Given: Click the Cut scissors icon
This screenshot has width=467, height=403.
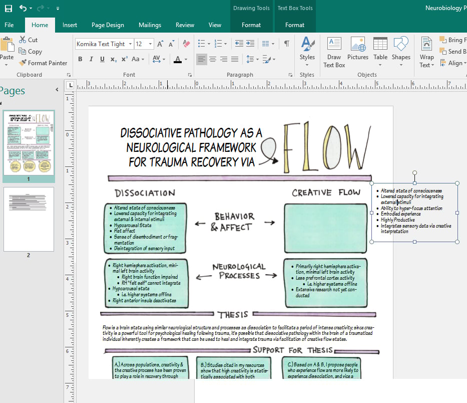Looking at the screenshot, I should (23, 40).
